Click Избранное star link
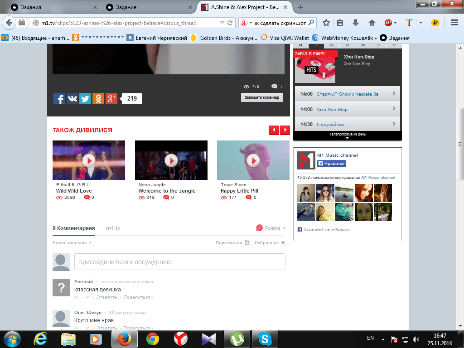Screen dimensions: 464x348 click(270, 243)
